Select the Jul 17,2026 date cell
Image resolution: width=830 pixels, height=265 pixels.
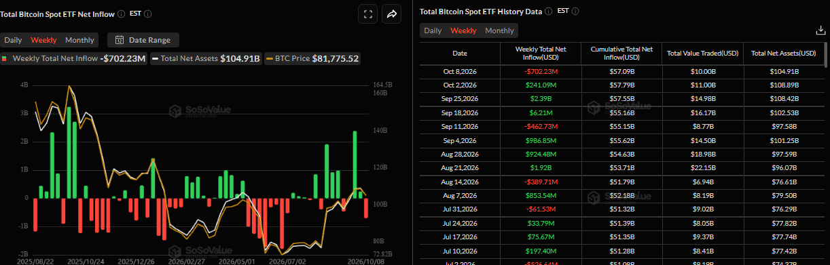[460, 237]
